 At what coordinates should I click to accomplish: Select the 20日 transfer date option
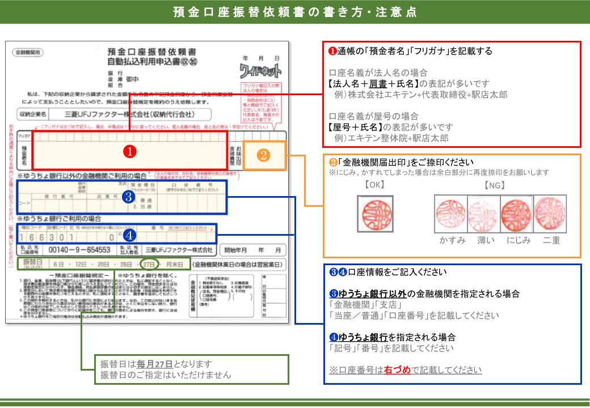point(103,265)
